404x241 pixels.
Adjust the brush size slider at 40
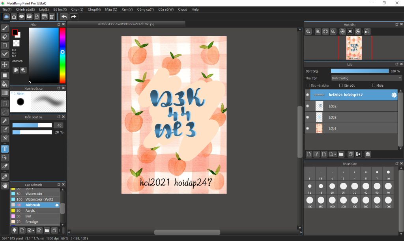coord(32,125)
